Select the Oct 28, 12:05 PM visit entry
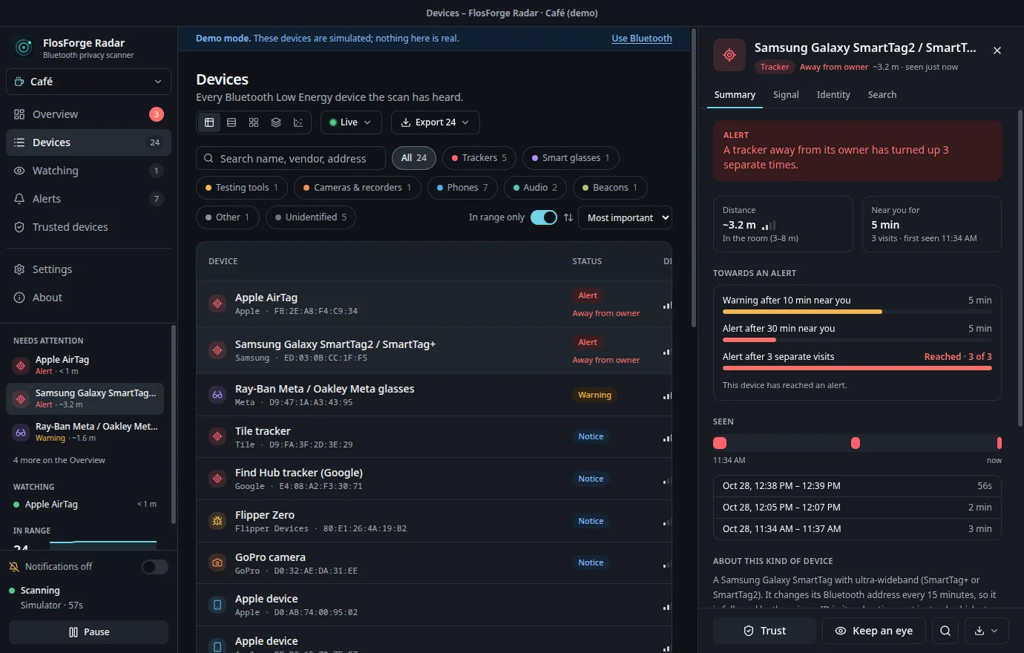The image size is (1024, 653). (x=857, y=508)
